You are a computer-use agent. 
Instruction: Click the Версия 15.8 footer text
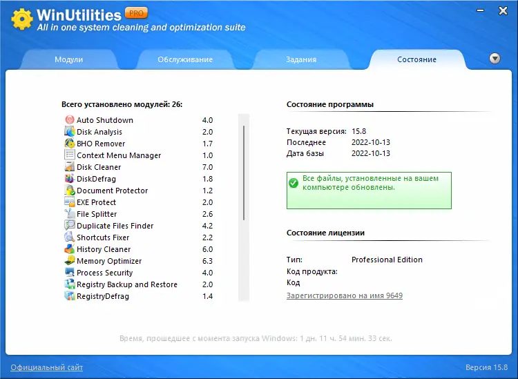point(486,367)
